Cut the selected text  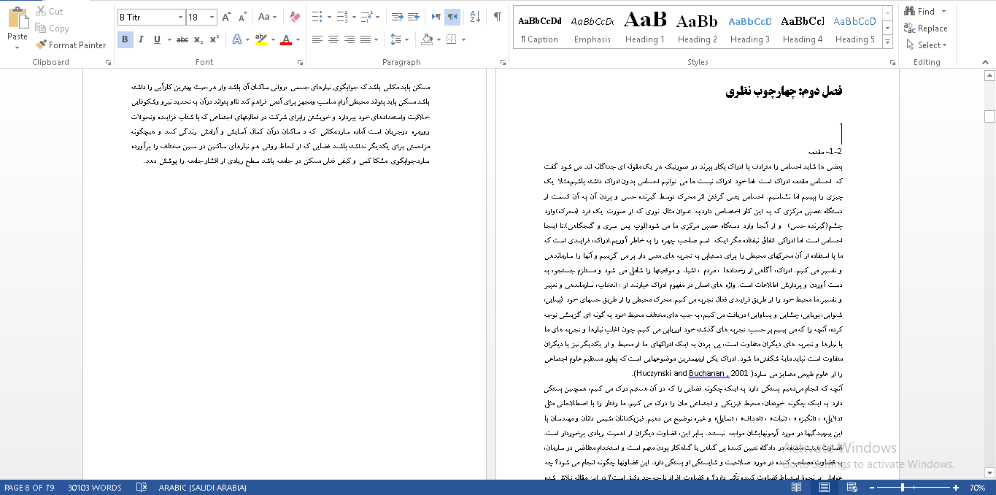click(50, 12)
